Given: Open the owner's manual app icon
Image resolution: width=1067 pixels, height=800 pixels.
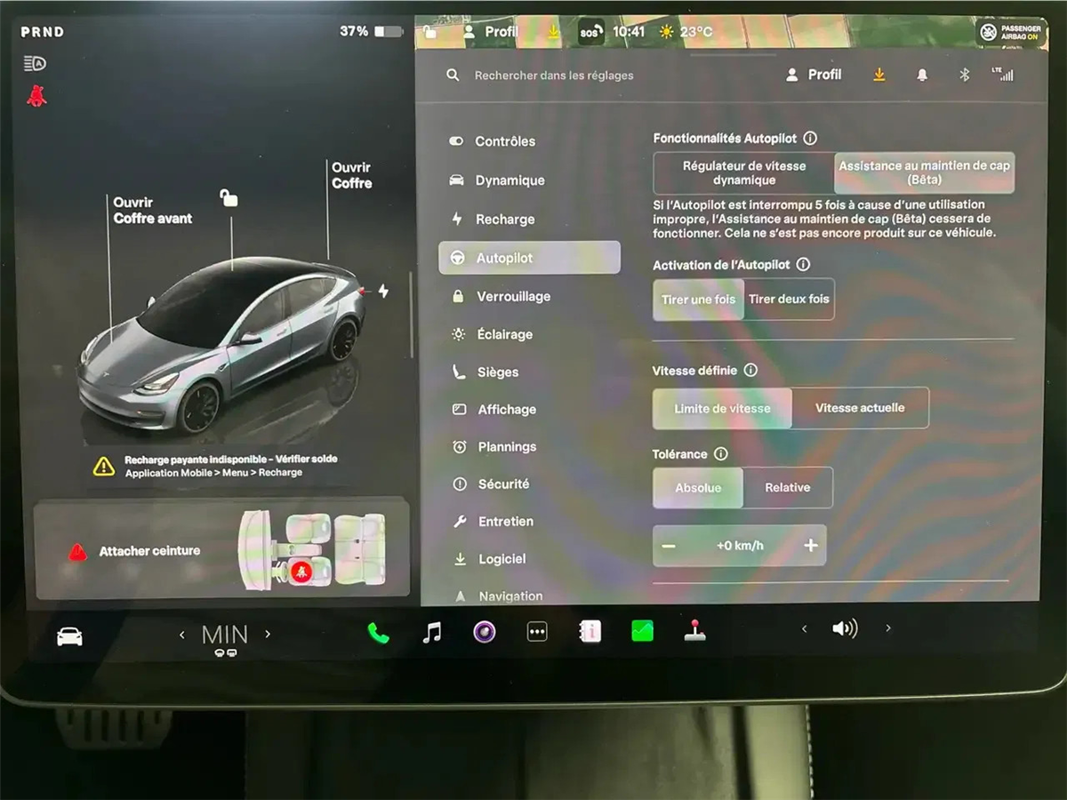Looking at the screenshot, I should point(590,631).
